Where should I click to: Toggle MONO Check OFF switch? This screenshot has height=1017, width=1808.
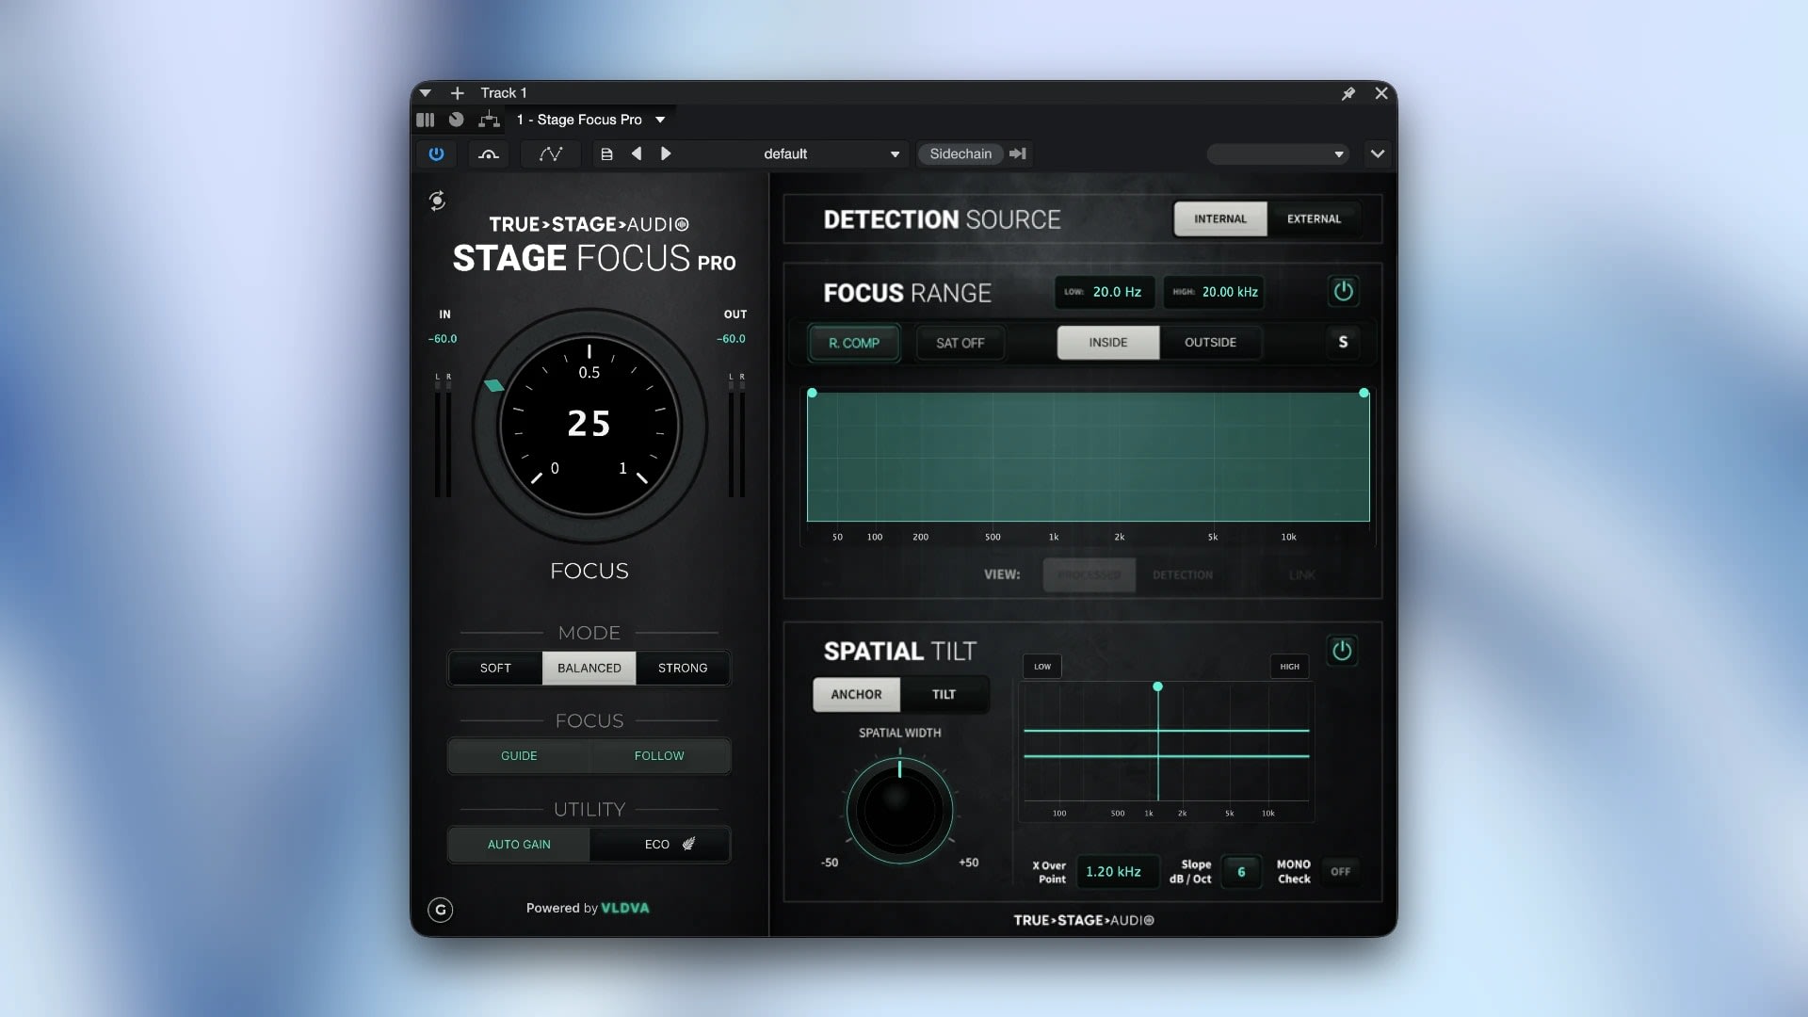(1340, 872)
